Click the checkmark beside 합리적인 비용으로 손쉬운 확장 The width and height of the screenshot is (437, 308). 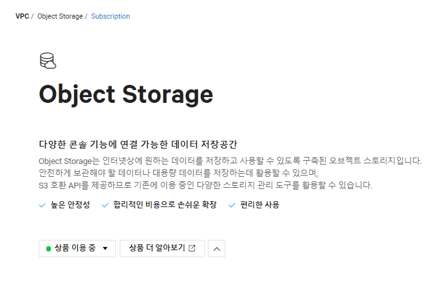tap(106, 205)
